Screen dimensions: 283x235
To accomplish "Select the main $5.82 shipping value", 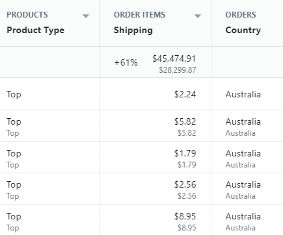I will tap(185, 121).
